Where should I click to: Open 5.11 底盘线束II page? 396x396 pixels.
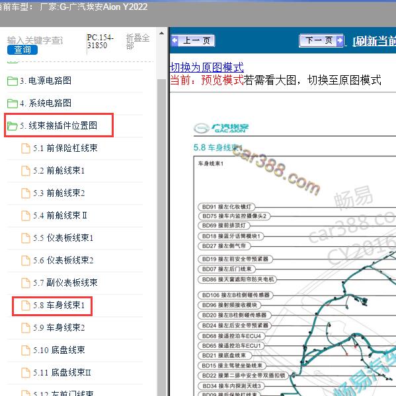point(62,372)
